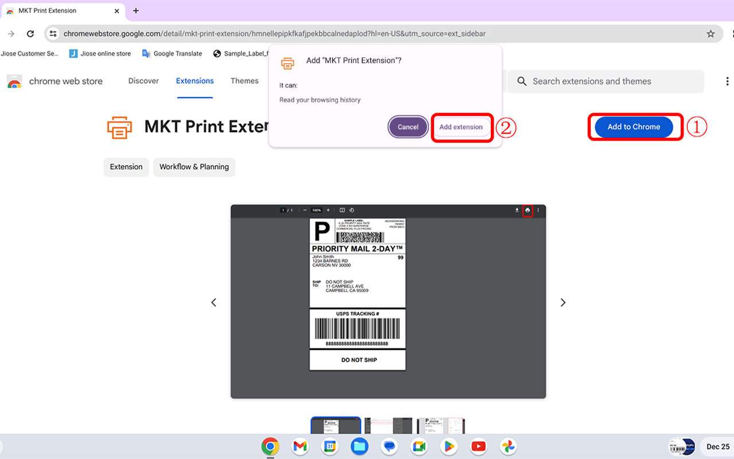Click the address bar URL
734x459 pixels.
[x=274, y=34]
